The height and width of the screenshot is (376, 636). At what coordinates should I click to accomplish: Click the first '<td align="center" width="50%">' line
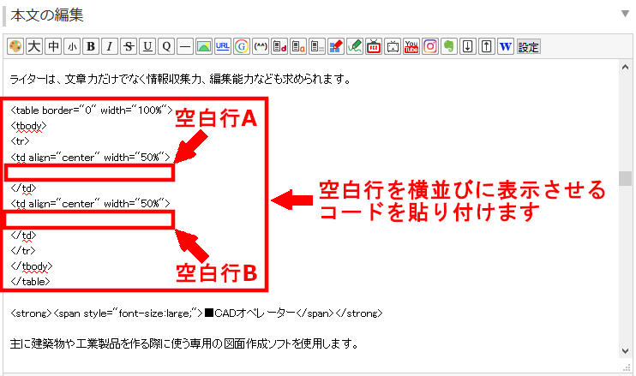pos(91,158)
